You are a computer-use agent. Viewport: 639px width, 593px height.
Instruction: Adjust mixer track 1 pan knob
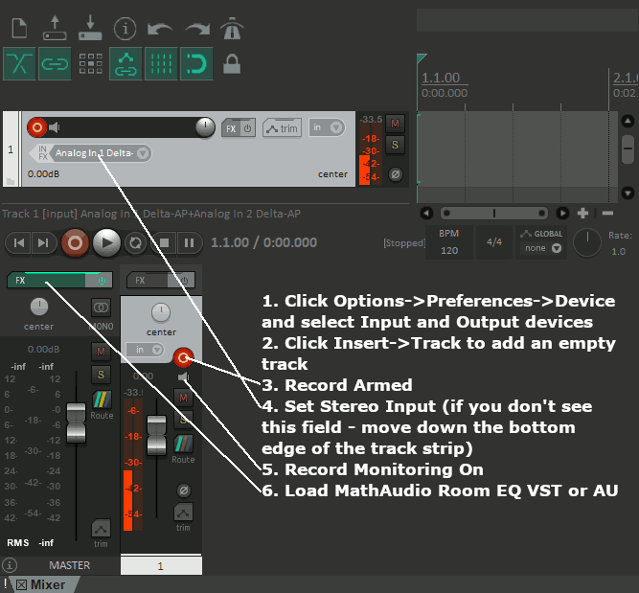[161, 312]
